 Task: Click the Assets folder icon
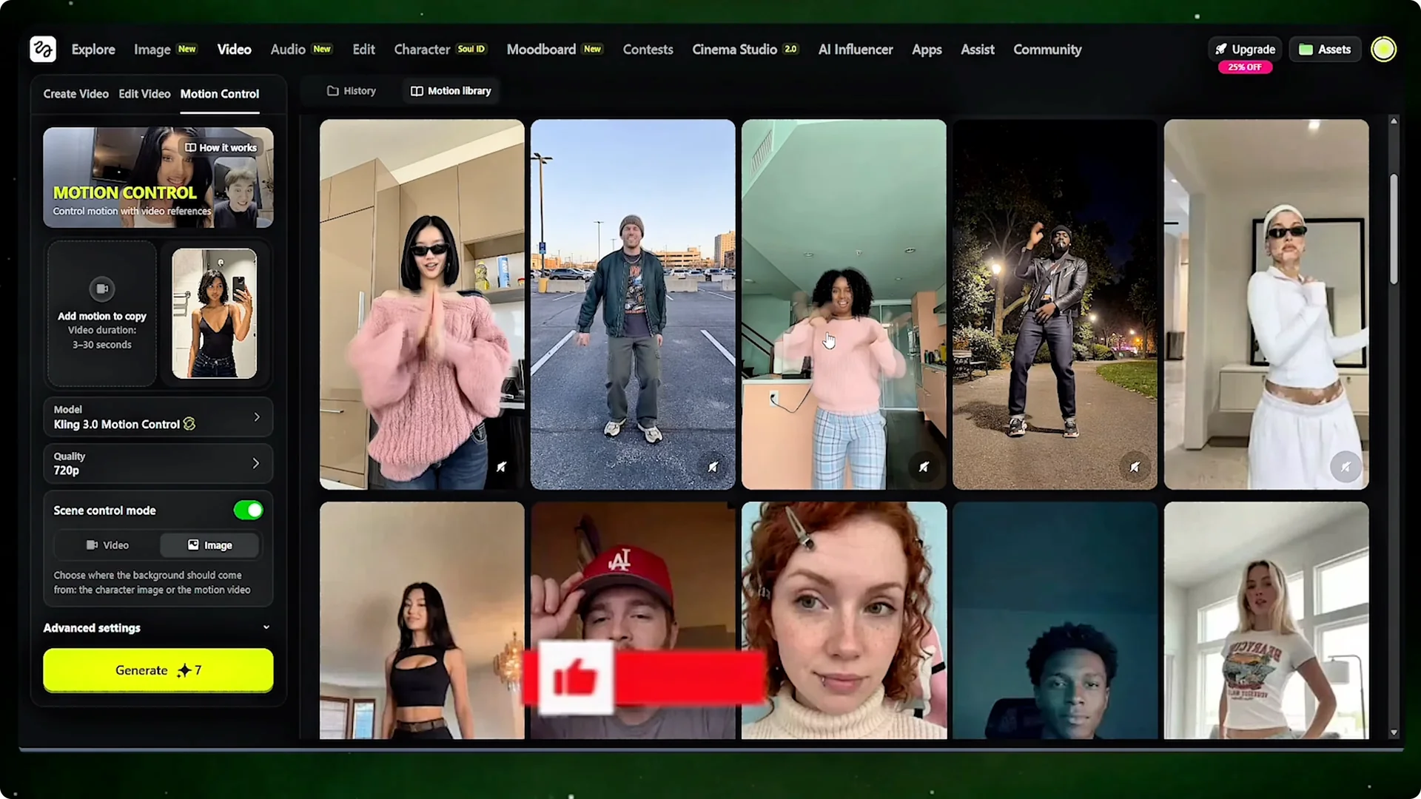coord(1307,49)
